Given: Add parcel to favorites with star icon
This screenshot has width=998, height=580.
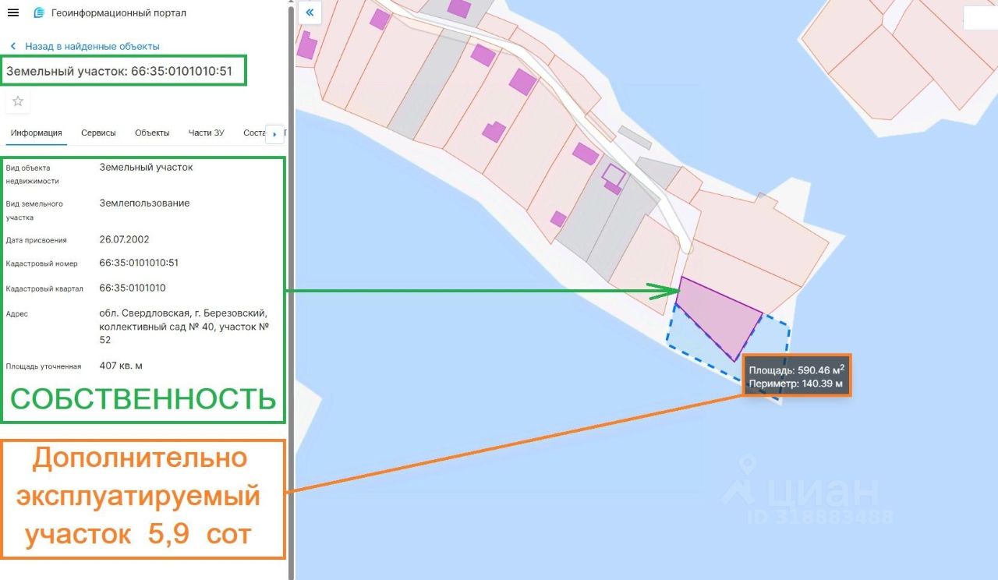Looking at the screenshot, I should (18, 101).
